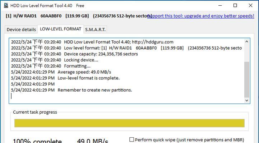259x143 pixels.
Task: Select the LOW-LEVEL FORMAT tab
Action: click(60, 29)
